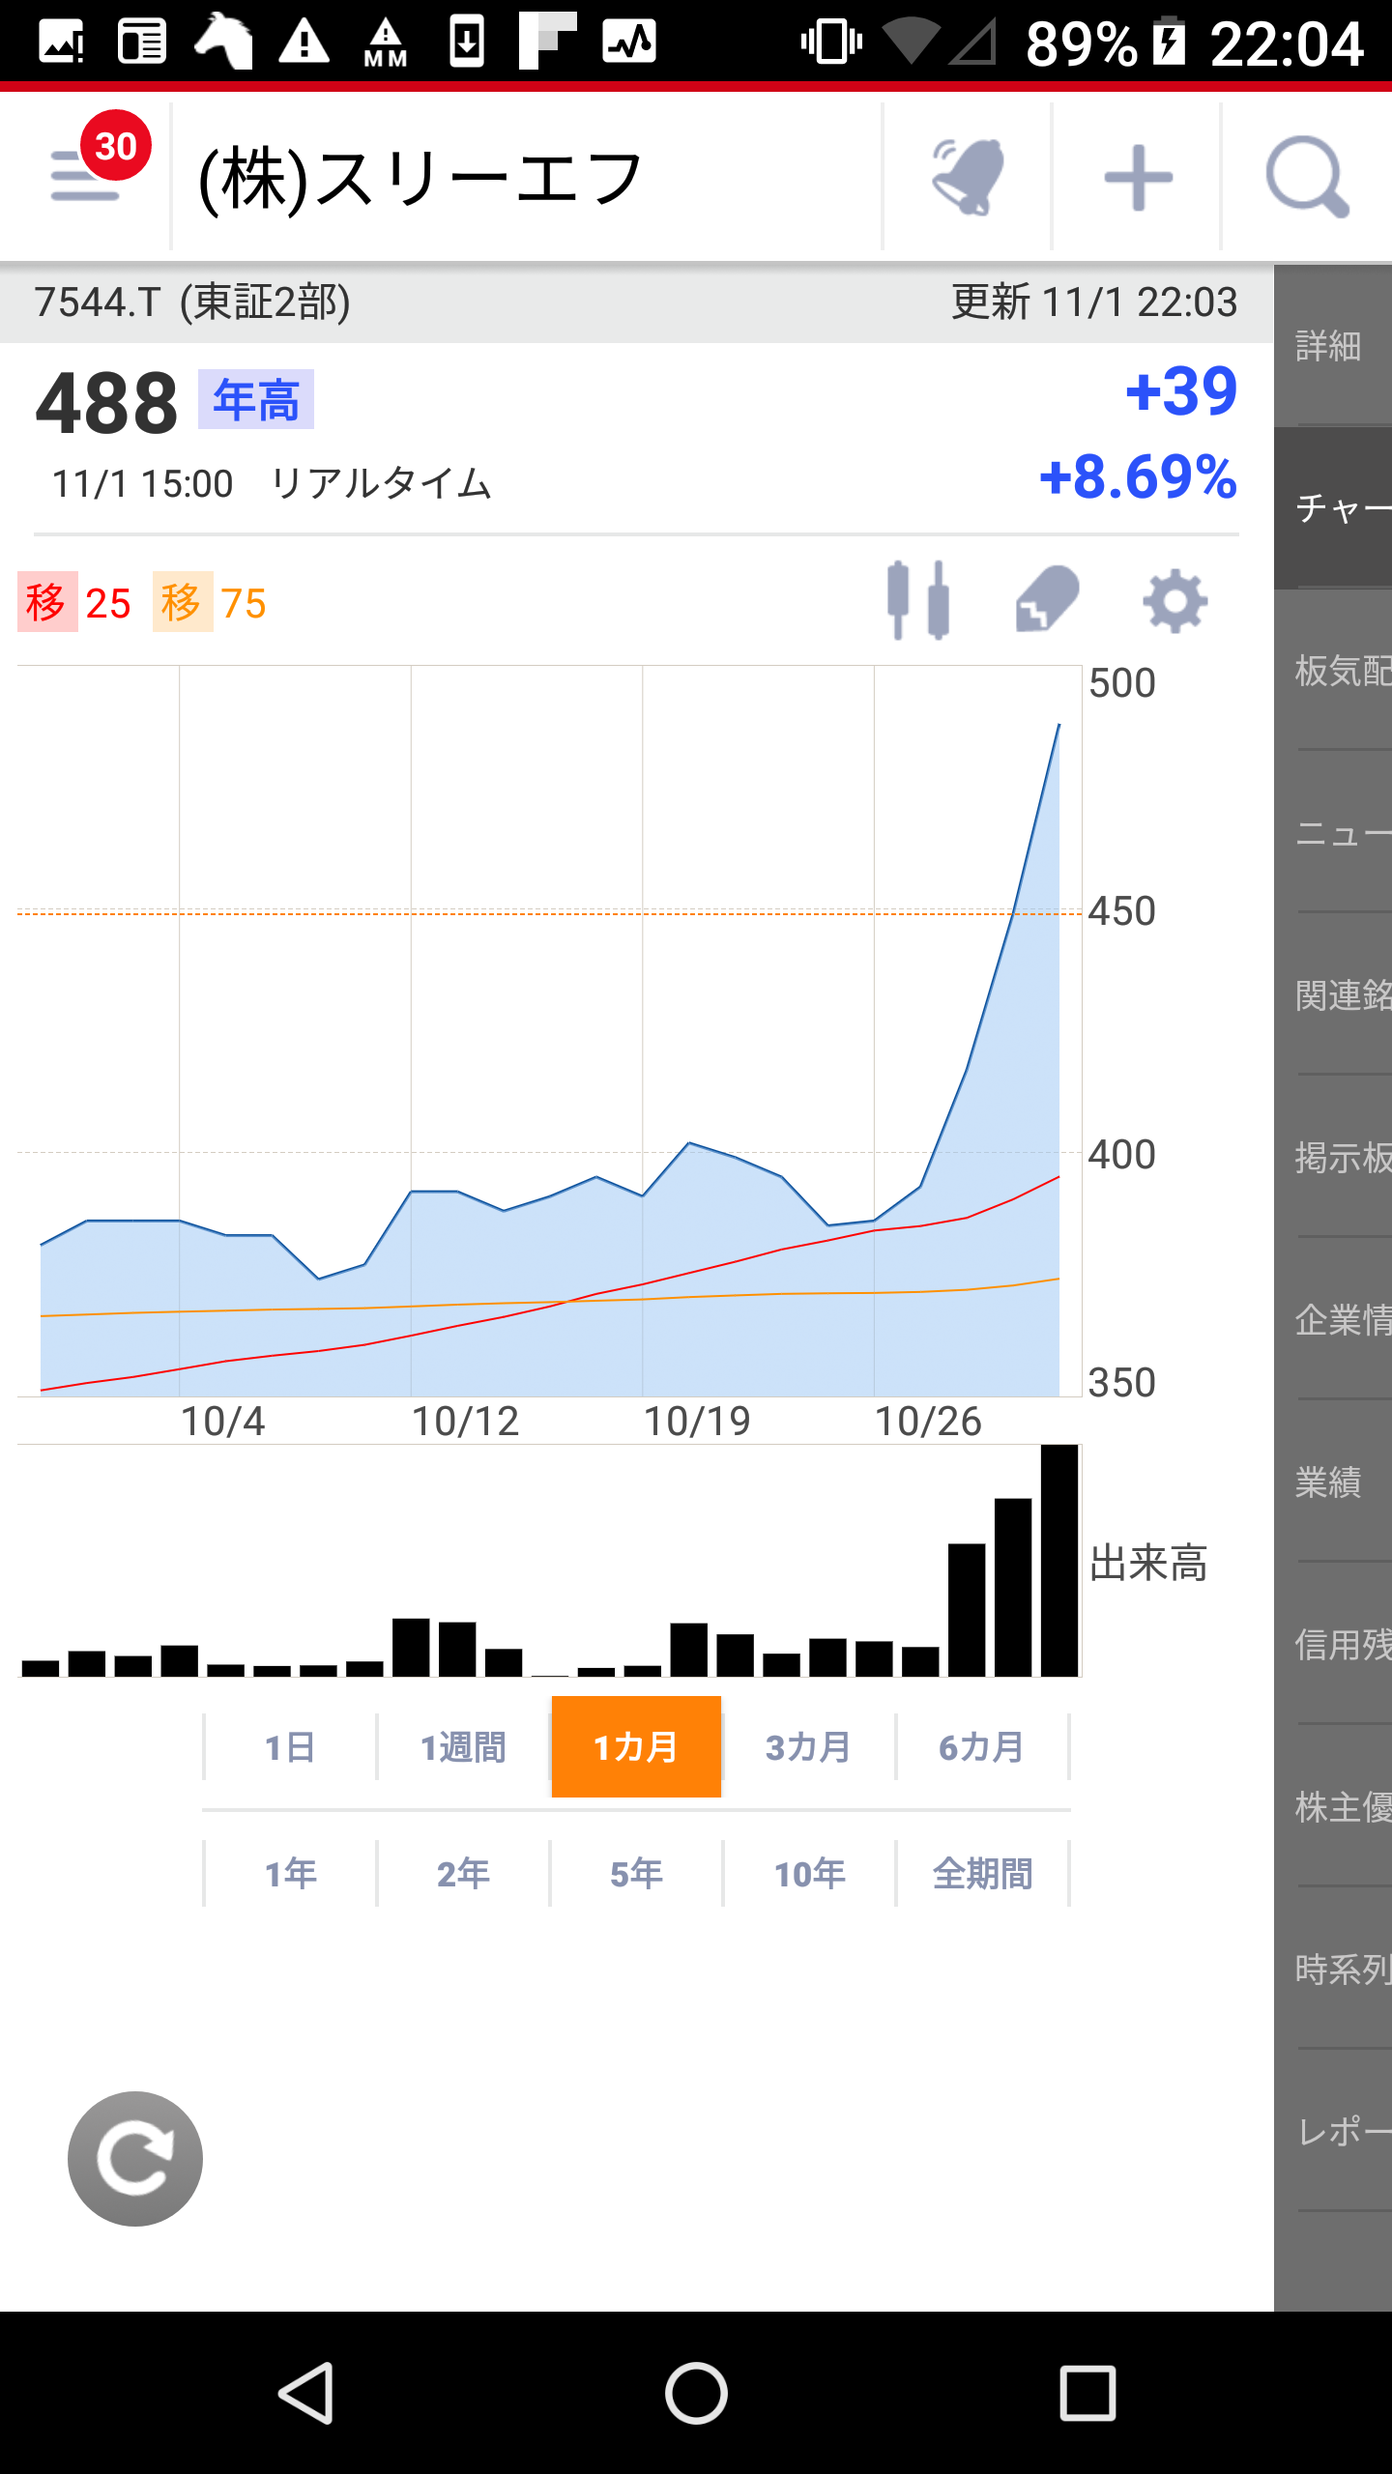1392x2474 pixels.
Task: Select the 全期間 chart period
Action: coord(982,1873)
